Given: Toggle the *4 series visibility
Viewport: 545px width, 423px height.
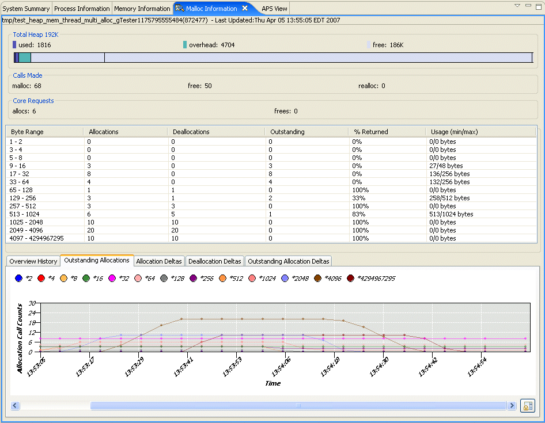Looking at the screenshot, I should click(41, 278).
